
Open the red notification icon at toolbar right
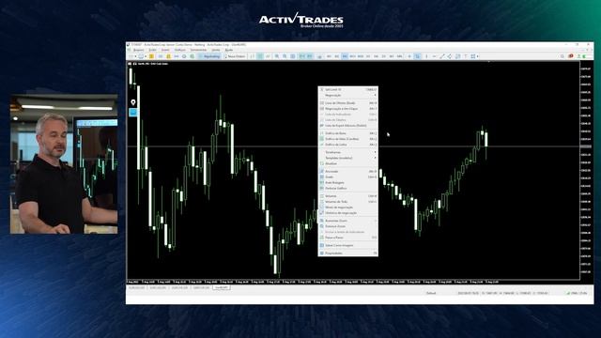(x=571, y=56)
